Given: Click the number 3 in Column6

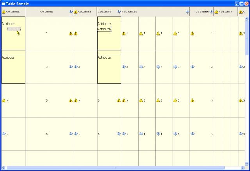Looking at the screenshot, I should [212, 100].
